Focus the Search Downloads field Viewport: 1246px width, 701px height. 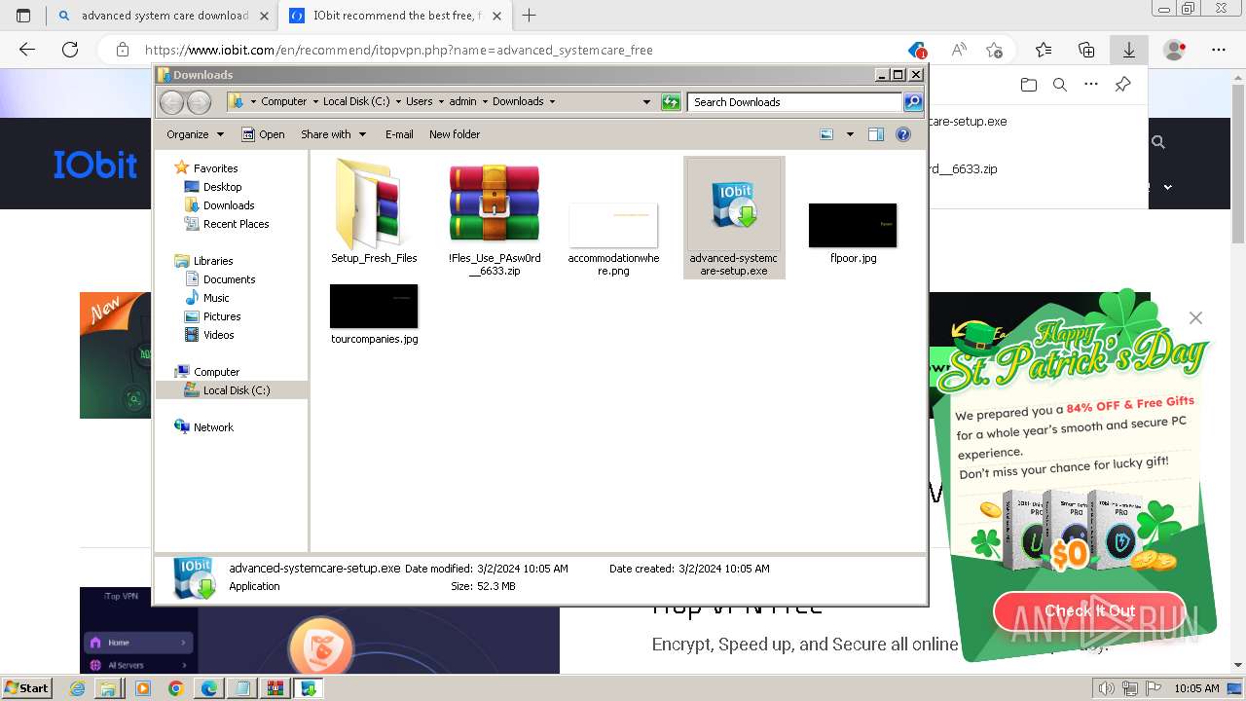[x=794, y=101]
